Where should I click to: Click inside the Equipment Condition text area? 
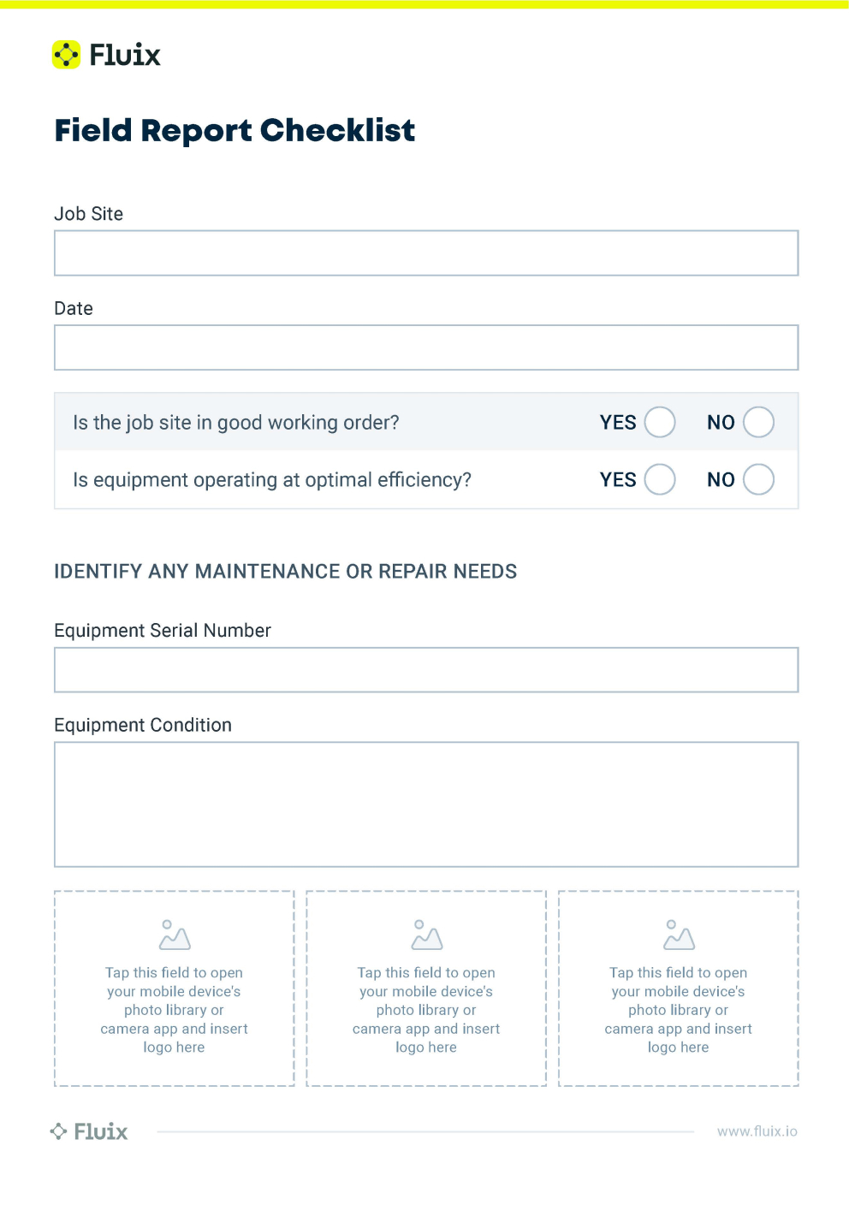[426, 804]
